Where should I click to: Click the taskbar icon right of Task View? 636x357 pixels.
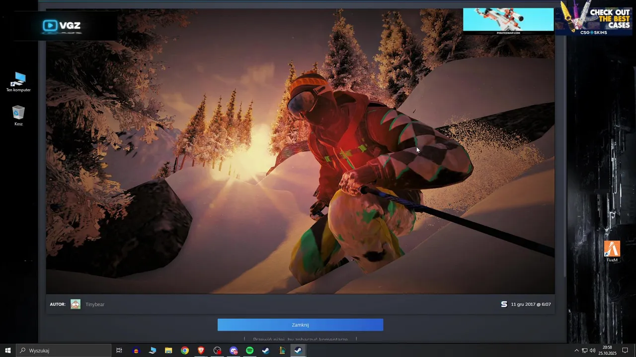[136, 351]
